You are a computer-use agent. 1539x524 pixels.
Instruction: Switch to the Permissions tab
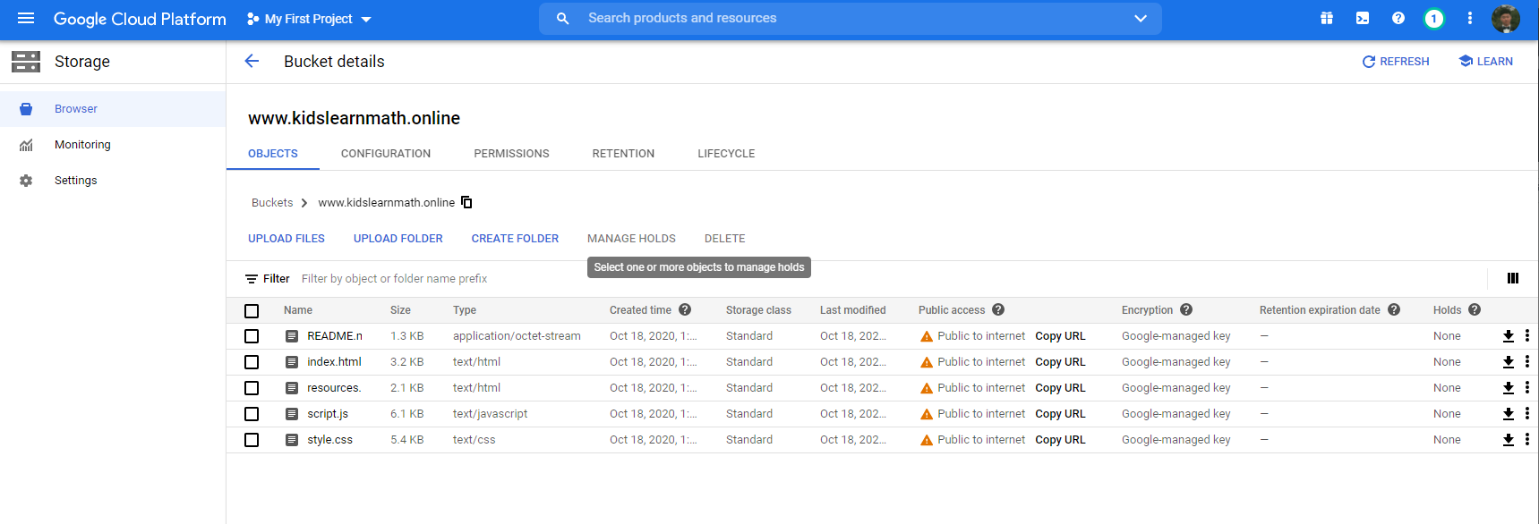pos(511,154)
